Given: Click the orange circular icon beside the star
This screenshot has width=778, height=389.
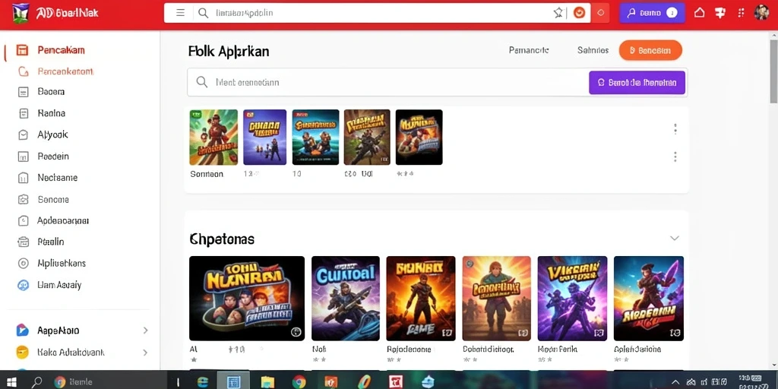Looking at the screenshot, I should pyautogui.click(x=579, y=13).
